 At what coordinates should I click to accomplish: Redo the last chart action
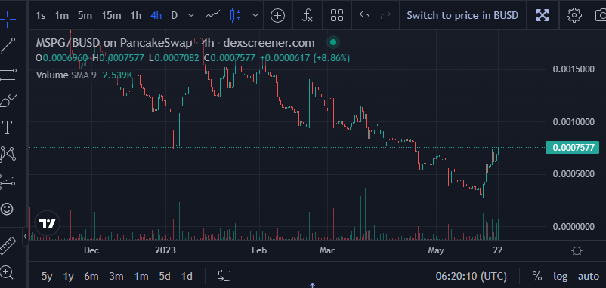pyautogui.click(x=385, y=15)
